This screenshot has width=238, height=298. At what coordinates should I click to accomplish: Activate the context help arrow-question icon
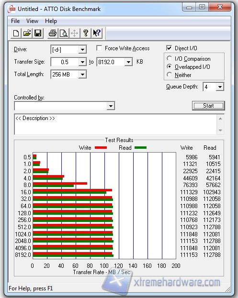coord(97,33)
